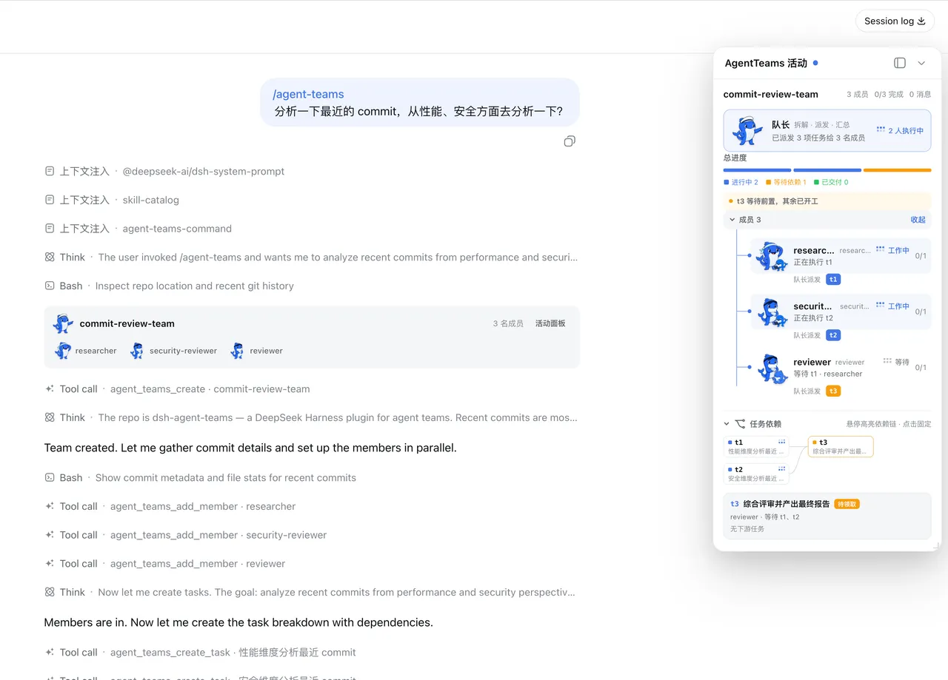Image resolution: width=948 pixels, height=680 pixels.
Task: Download the Session log
Action: pos(895,21)
